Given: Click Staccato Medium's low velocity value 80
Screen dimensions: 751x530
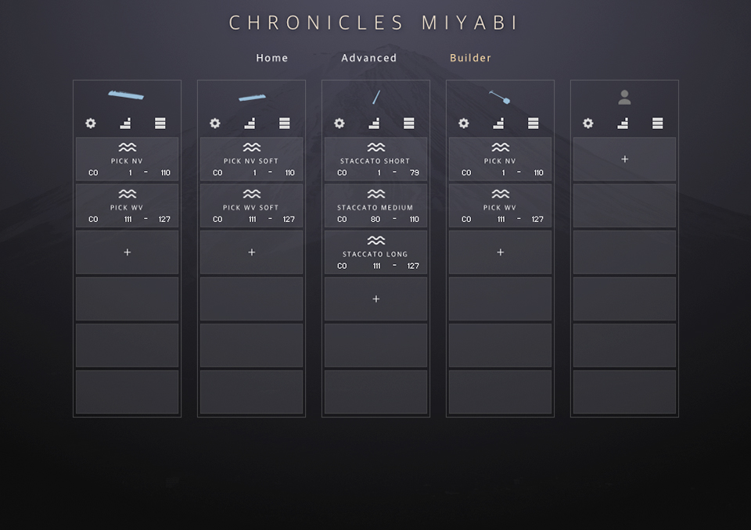Looking at the screenshot, I should [375, 220].
